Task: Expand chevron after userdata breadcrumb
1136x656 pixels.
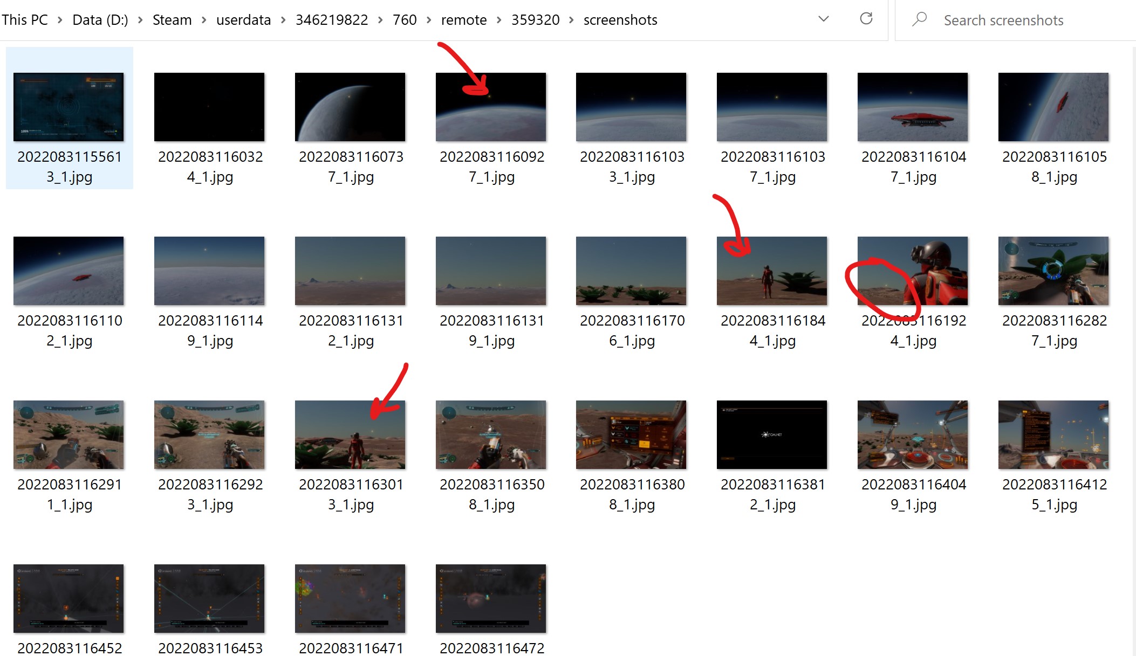Action: tap(283, 20)
